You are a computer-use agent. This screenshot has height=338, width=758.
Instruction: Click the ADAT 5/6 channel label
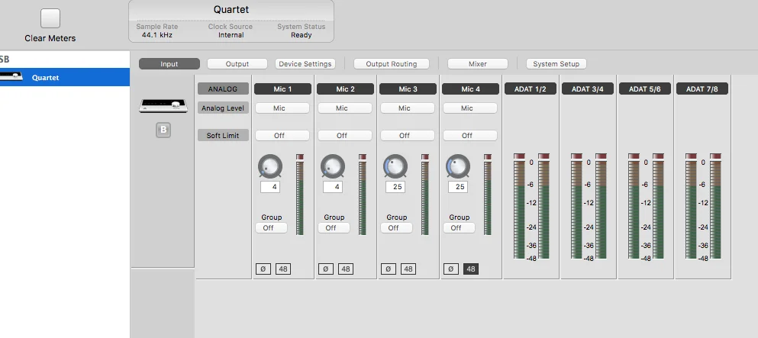645,89
